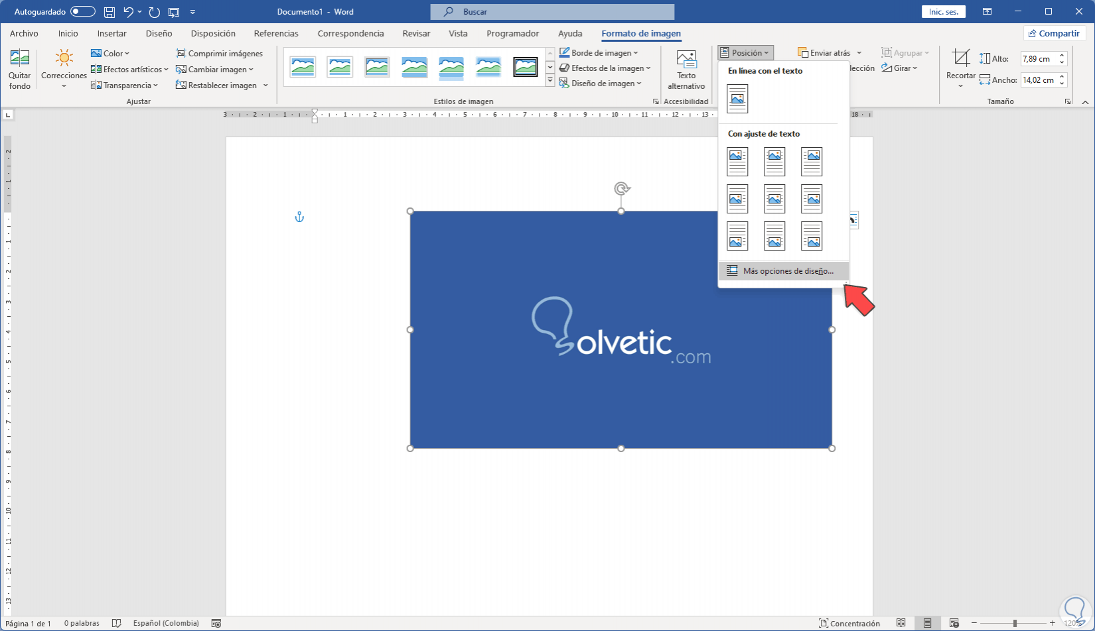Click Español (Colombia) language in status bar
1095x631 pixels.
click(x=166, y=623)
